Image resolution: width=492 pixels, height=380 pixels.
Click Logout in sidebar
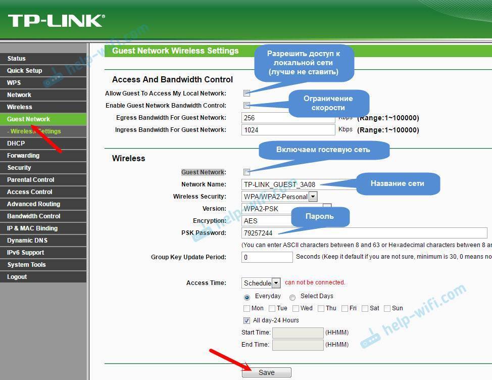pyautogui.click(x=43, y=277)
